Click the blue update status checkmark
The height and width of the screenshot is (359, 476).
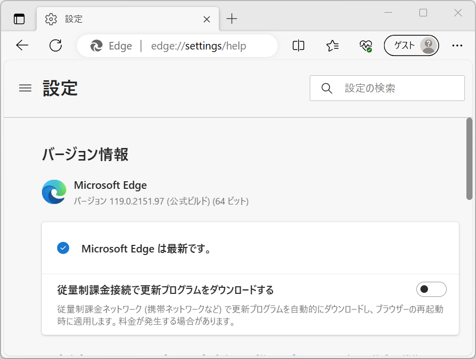click(63, 248)
